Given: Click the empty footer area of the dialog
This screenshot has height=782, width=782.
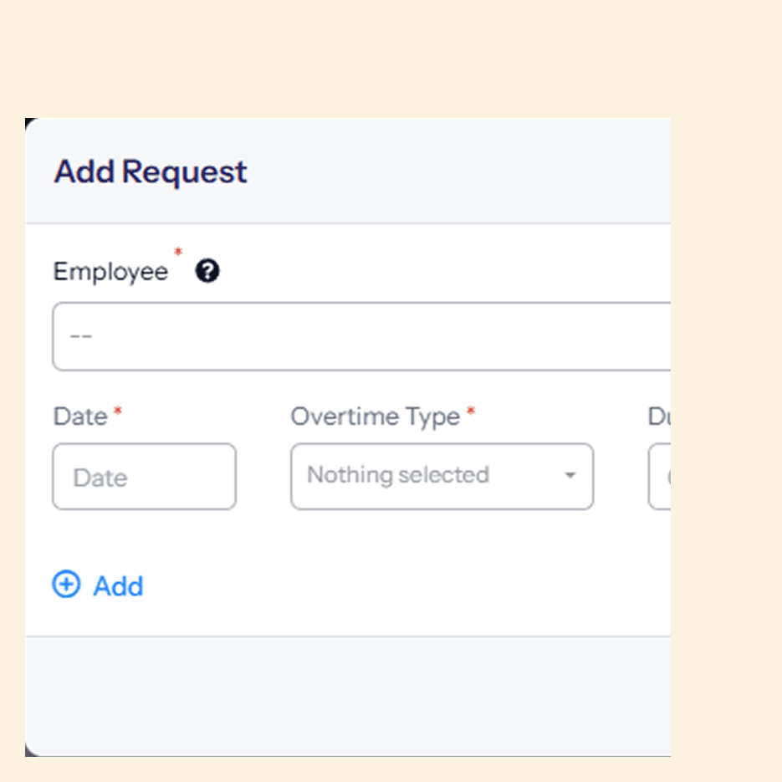Looking at the screenshot, I should click(x=348, y=696).
